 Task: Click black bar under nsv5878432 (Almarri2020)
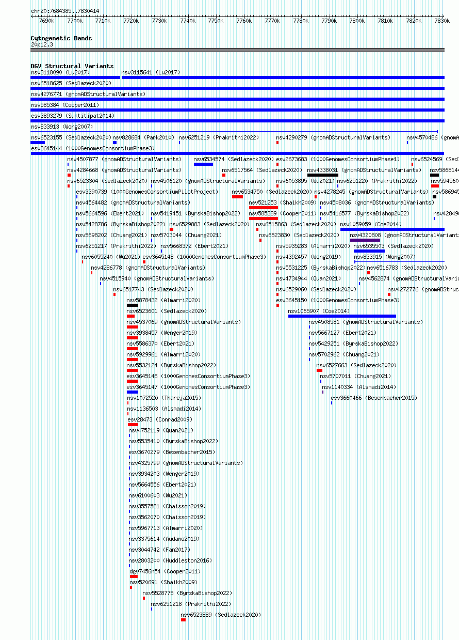point(133,305)
